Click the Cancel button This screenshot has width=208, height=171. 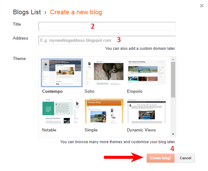[x=185, y=158]
